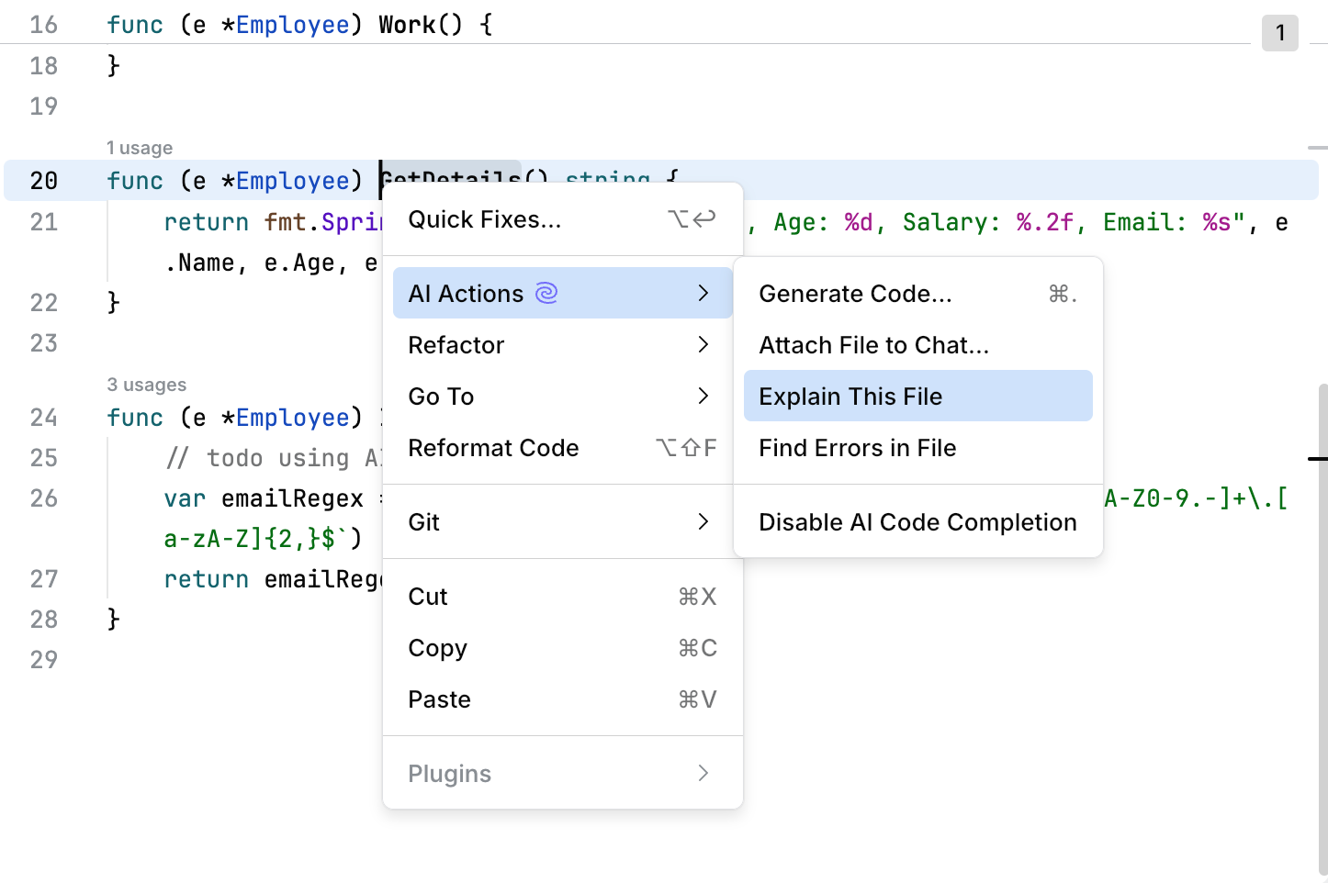
Task: Open the Git submenu
Action: (423, 521)
